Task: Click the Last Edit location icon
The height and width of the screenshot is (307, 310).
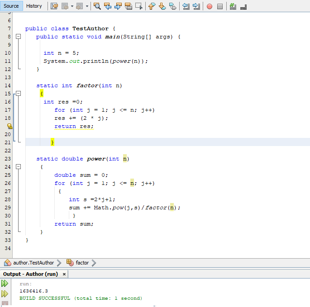Action: [x=54, y=6]
